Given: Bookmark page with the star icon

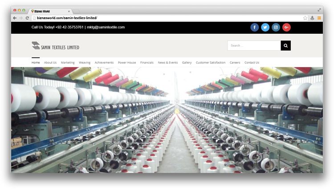Looking at the screenshot, I should click(x=305, y=18).
